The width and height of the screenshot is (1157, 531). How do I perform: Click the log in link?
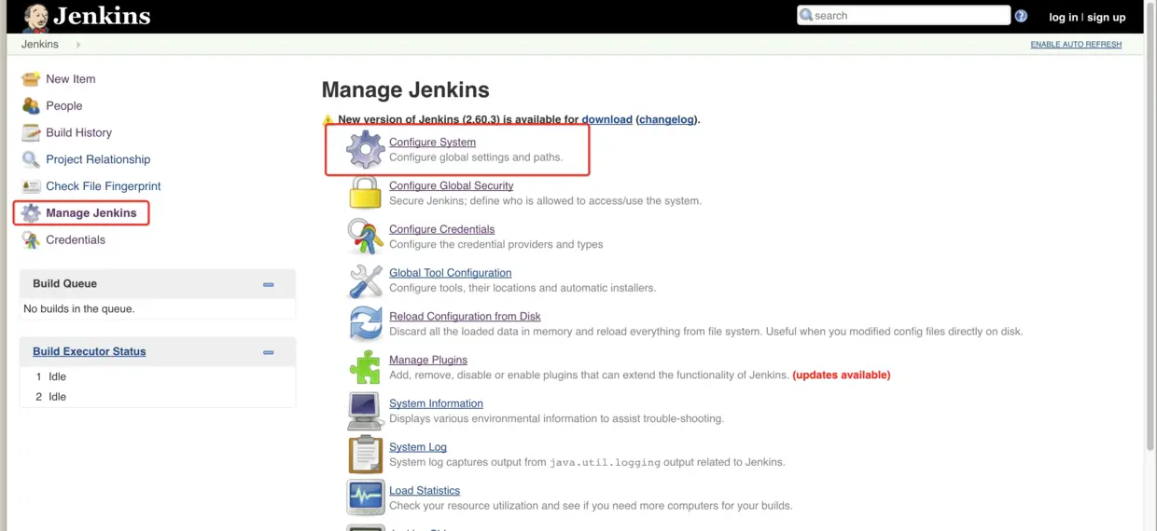click(x=1064, y=17)
